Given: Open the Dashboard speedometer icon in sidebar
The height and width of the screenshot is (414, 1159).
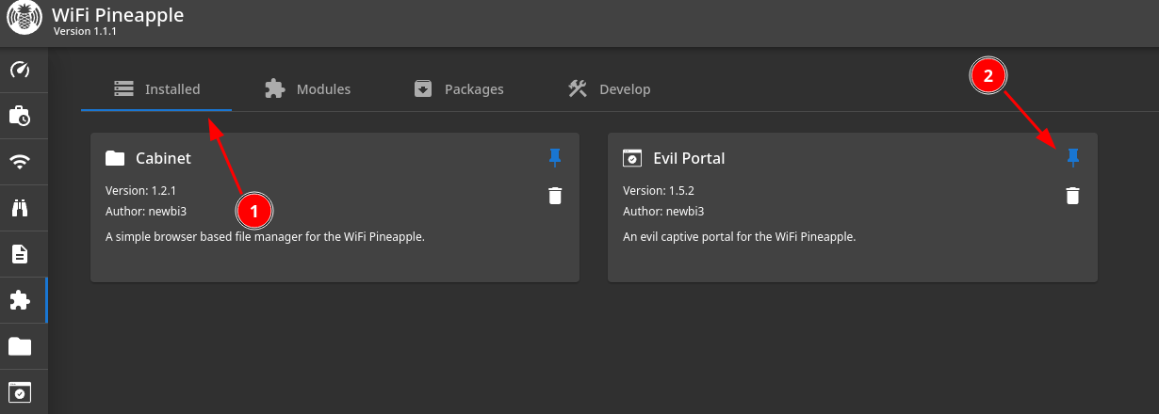Looking at the screenshot, I should point(20,71).
